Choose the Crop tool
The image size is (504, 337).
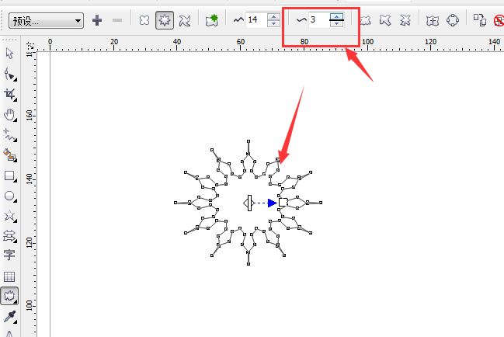tap(9, 95)
